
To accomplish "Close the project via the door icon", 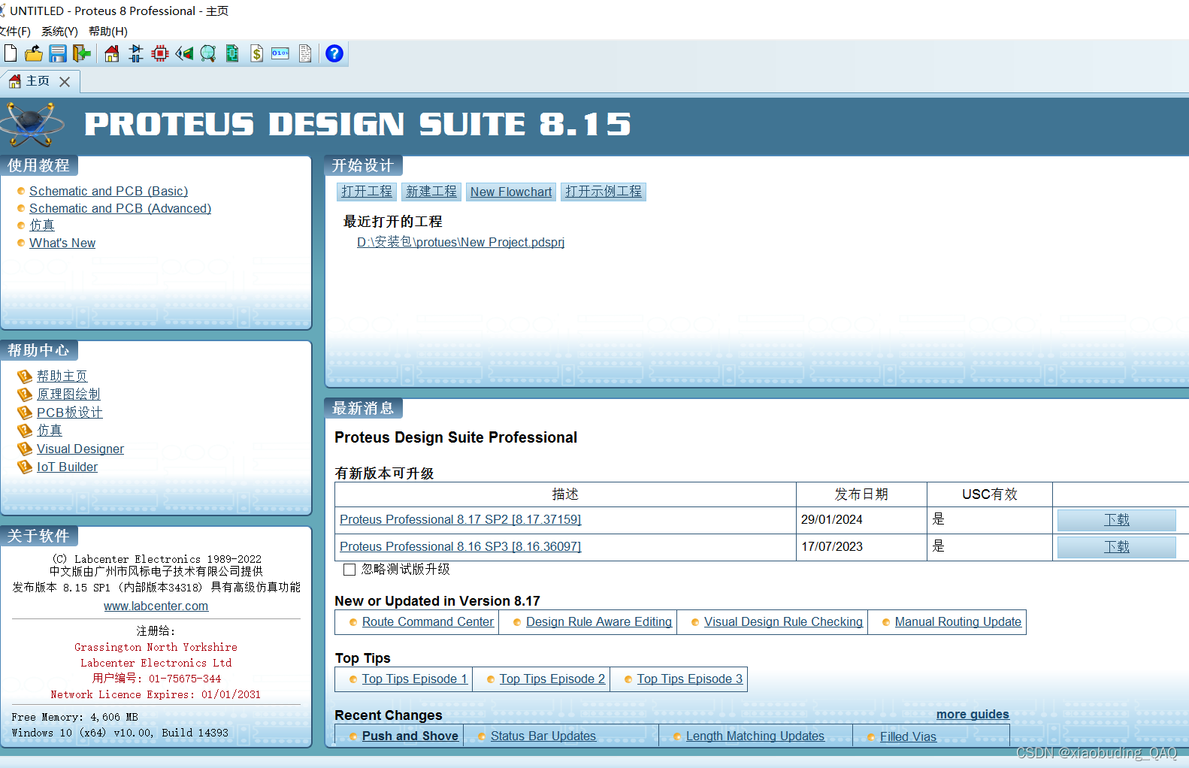I will (81, 53).
